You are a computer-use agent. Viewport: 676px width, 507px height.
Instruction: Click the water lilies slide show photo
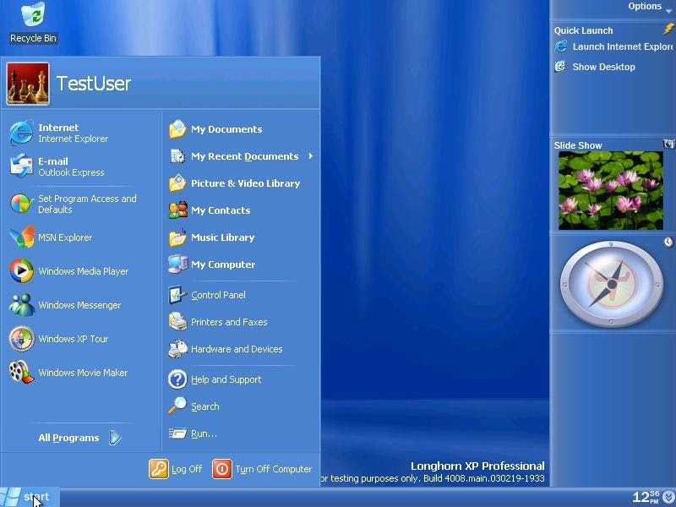pyautogui.click(x=610, y=190)
